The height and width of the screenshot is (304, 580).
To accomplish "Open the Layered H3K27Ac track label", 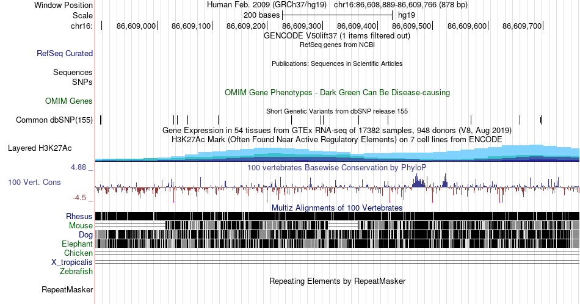I will coord(40,148).
